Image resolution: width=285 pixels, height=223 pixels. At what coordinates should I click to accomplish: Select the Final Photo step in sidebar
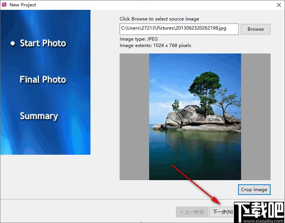coord(43,80)
